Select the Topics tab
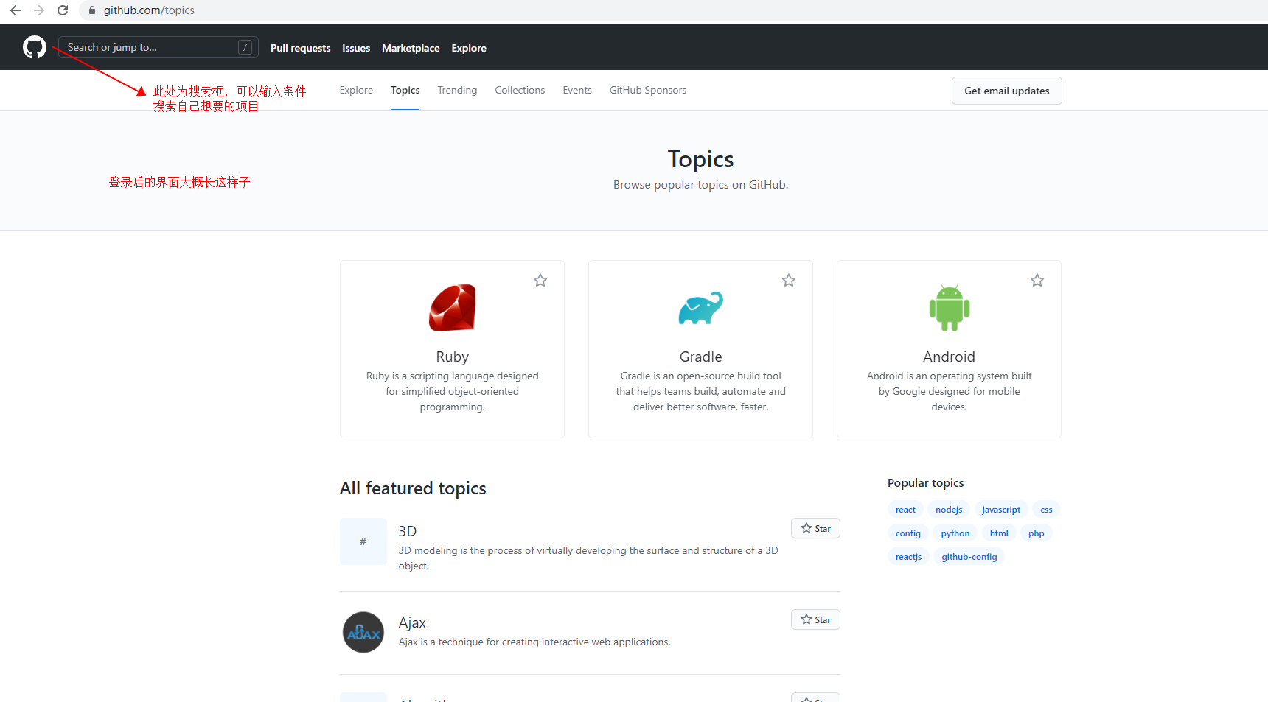 [405, 90]
